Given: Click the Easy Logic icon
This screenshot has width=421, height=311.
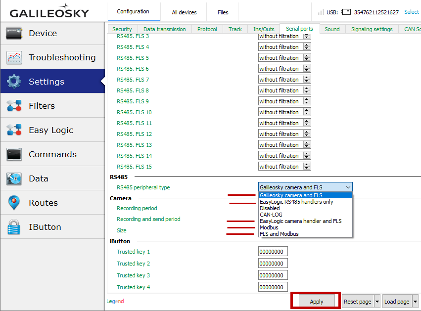Looking at the screenshot, I should [14, 130].
